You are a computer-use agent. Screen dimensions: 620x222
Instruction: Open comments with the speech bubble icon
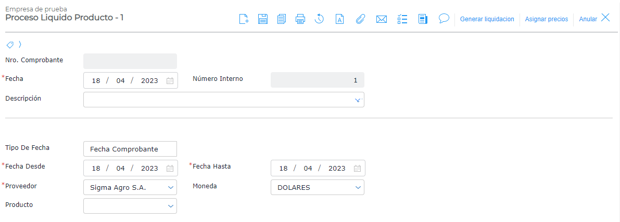pyautogui.click(x=444, y=19)
